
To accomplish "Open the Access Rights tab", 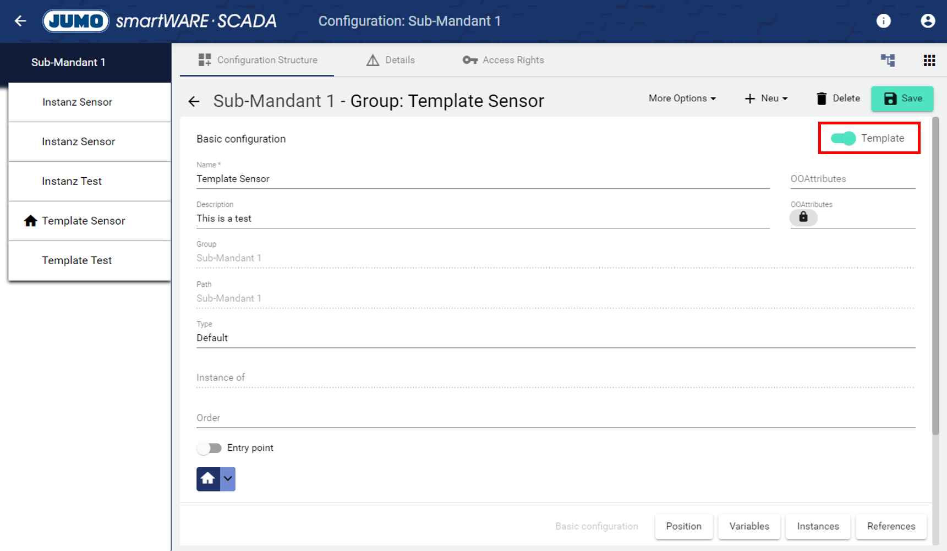I will (x=503, y=60).
